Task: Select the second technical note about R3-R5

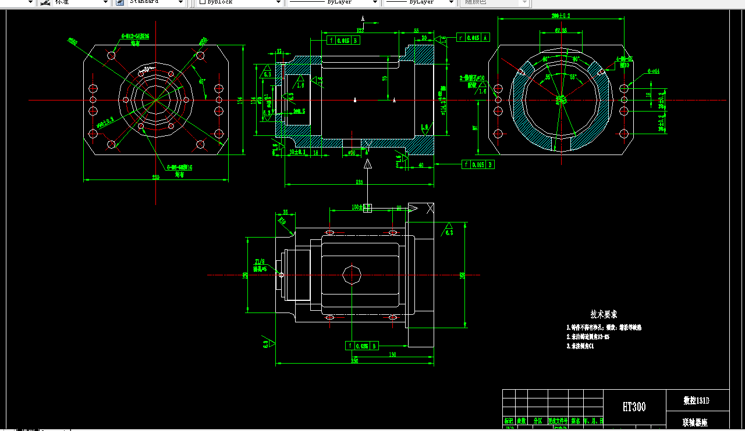Action: (588, 336)
